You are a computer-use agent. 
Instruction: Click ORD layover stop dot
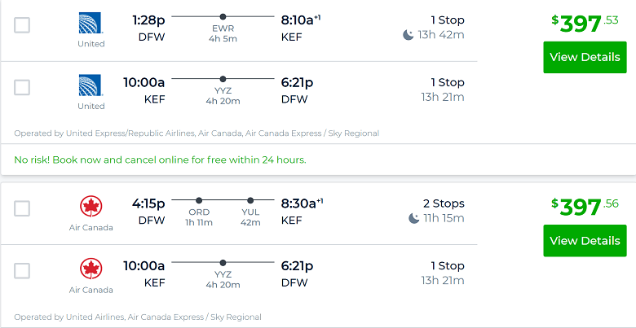pyautogui.click(x=199, y=200)
